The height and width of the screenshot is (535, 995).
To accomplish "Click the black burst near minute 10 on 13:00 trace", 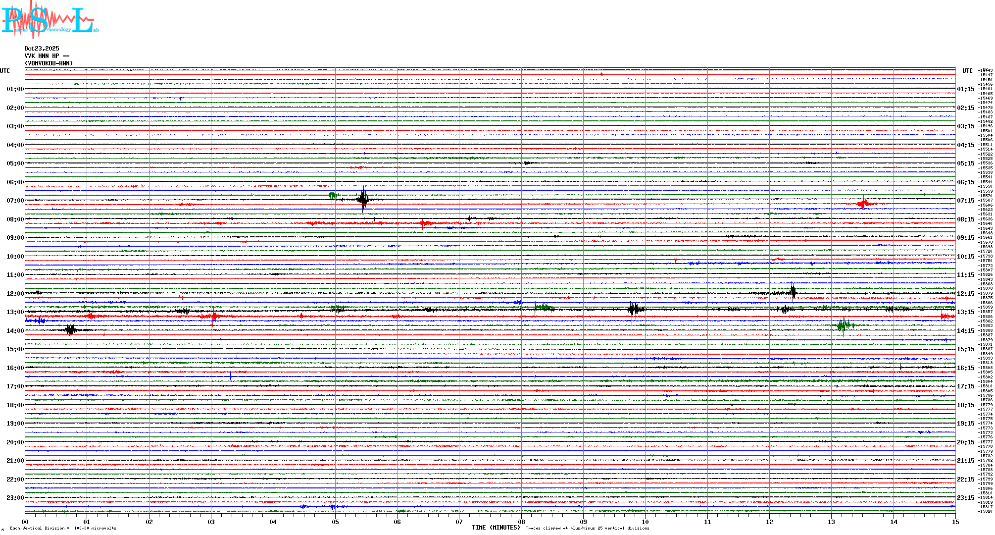I will tap(634, 310).
